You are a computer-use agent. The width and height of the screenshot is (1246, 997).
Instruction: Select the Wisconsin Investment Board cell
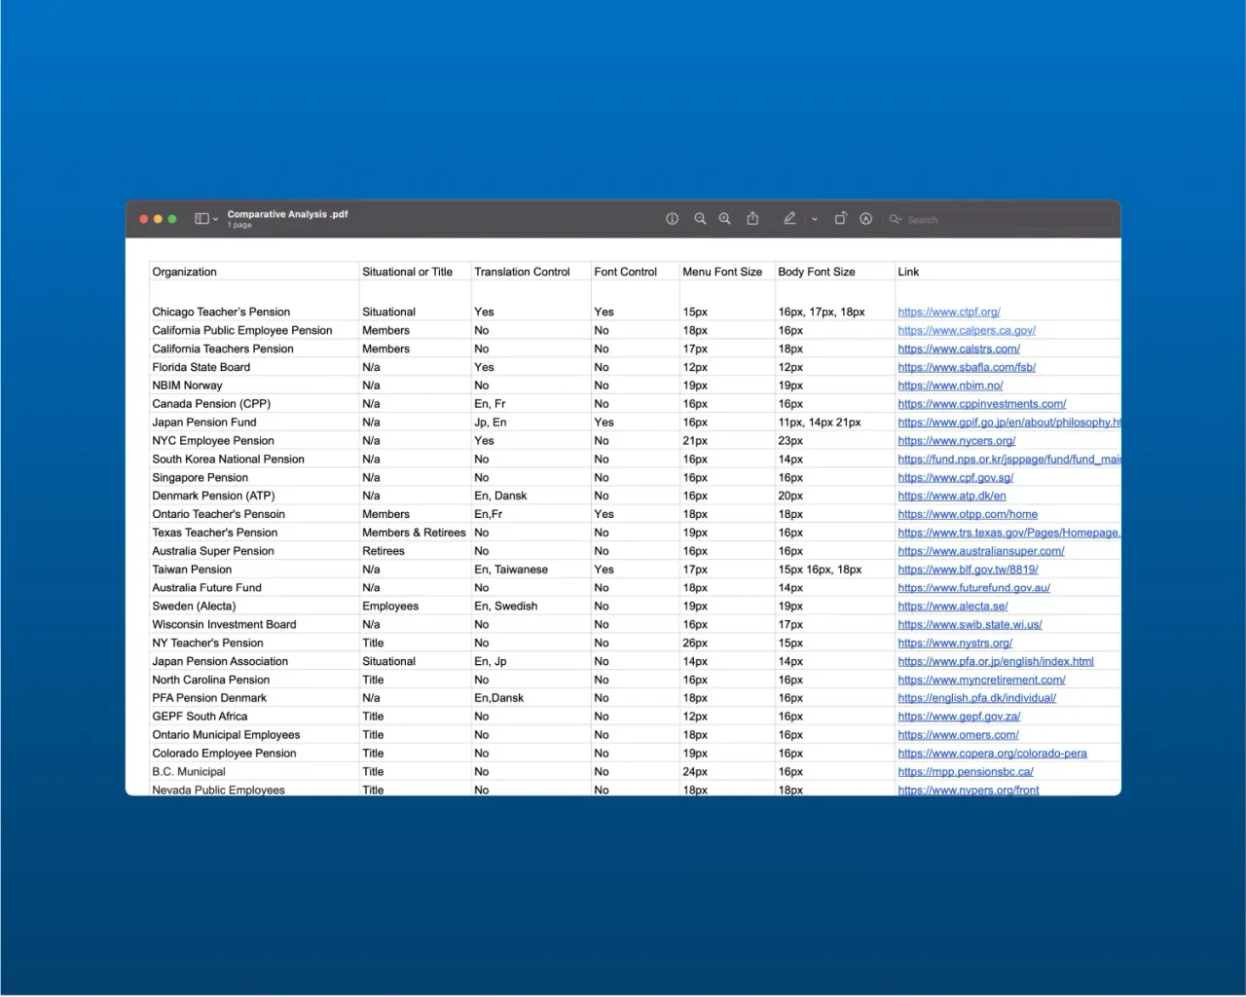pyautogui.click(x=224, y=625)
